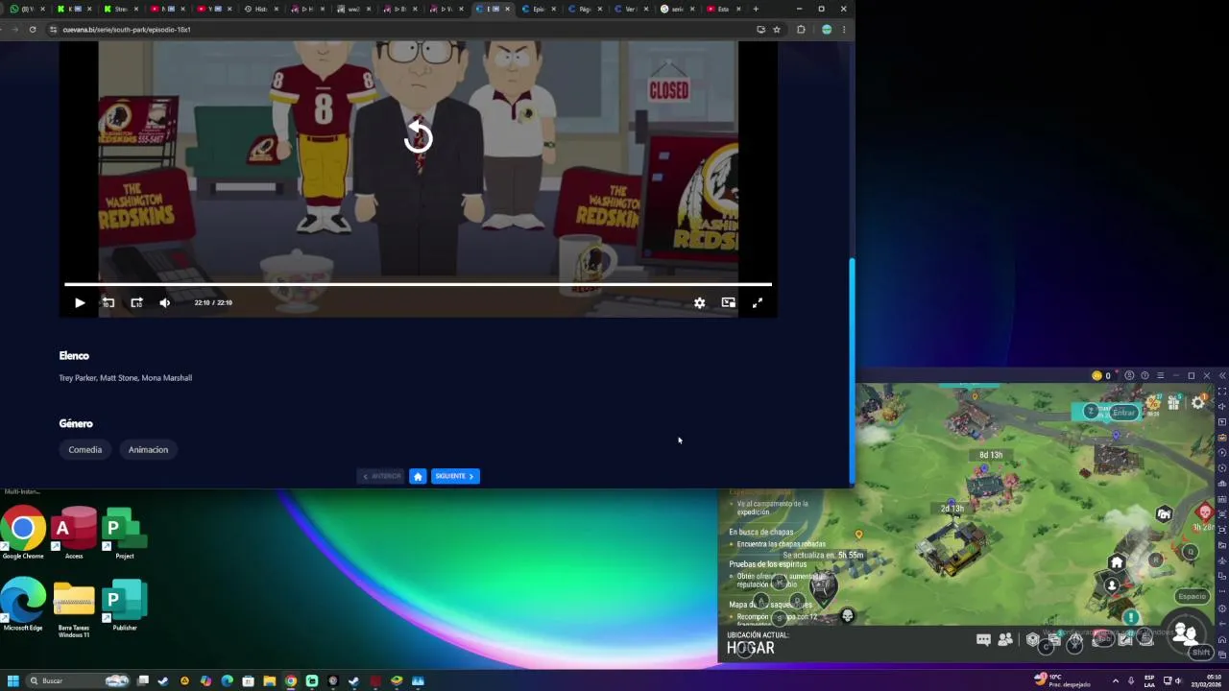
Task: Click the taskbar Buscar search box
Action: click(79, 680)
